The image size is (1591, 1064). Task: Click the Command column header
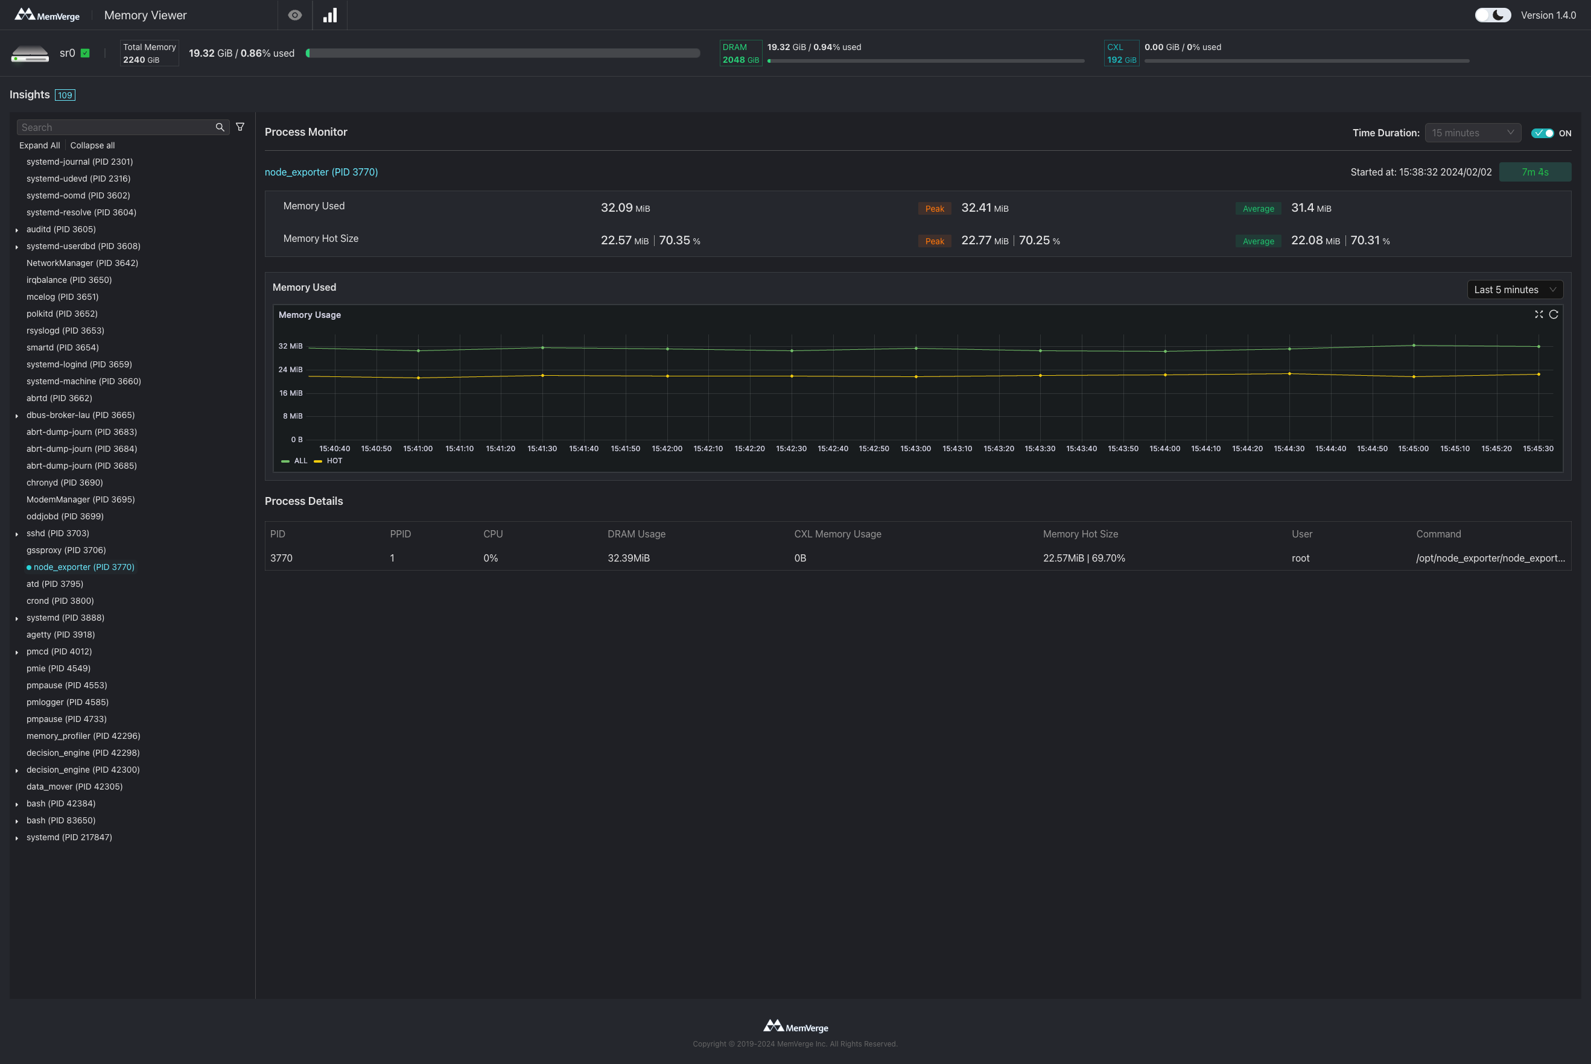click(1438, 534)
